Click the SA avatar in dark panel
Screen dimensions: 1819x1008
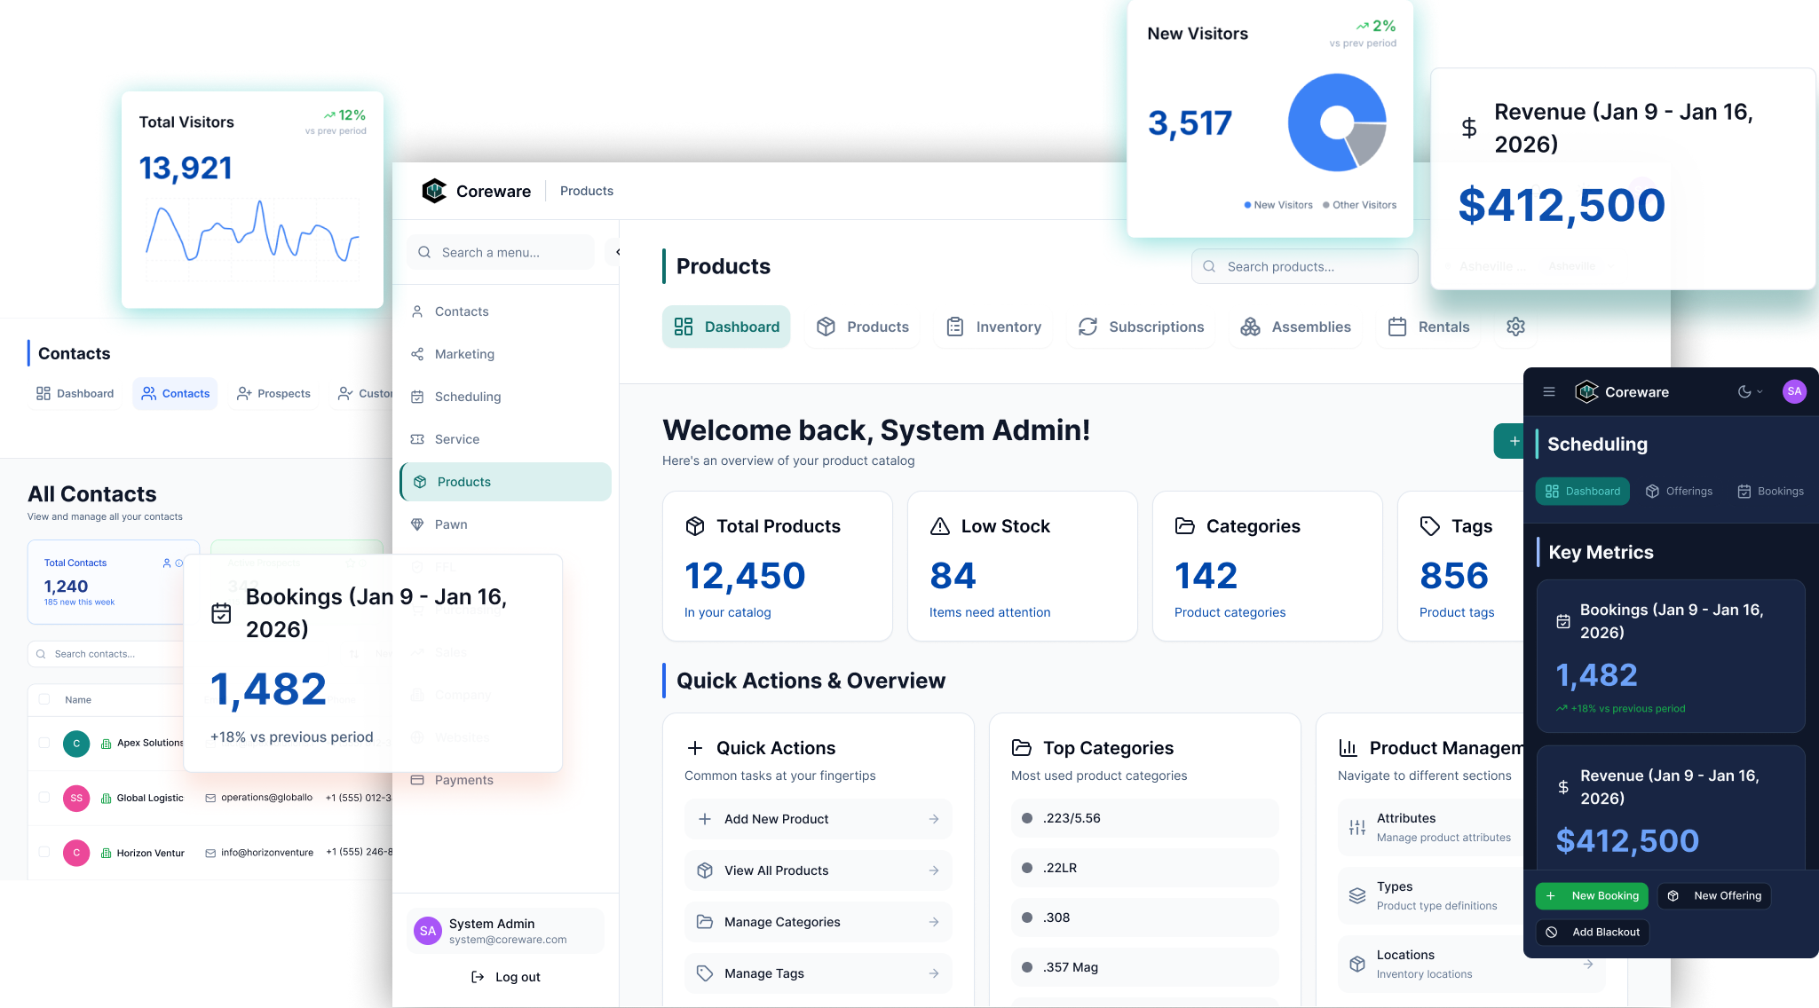click(1794, 391)
